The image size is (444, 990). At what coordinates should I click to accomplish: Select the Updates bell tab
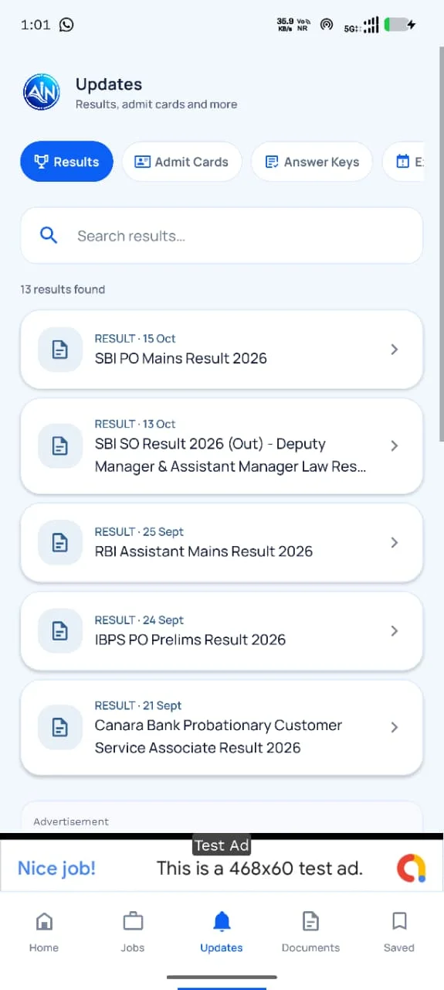[x=222, y=931]
